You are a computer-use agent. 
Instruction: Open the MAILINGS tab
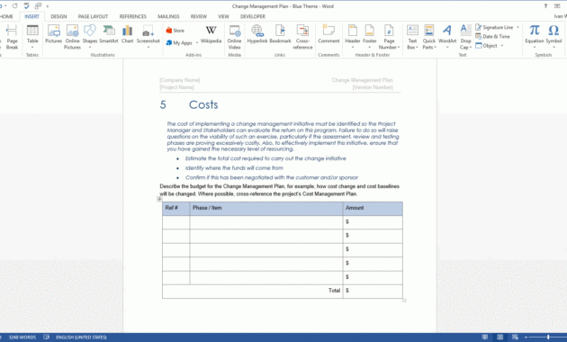tap(168, 16)
